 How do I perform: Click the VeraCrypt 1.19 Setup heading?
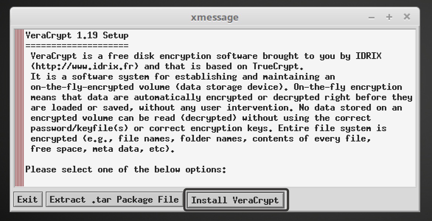click(77, 36)
